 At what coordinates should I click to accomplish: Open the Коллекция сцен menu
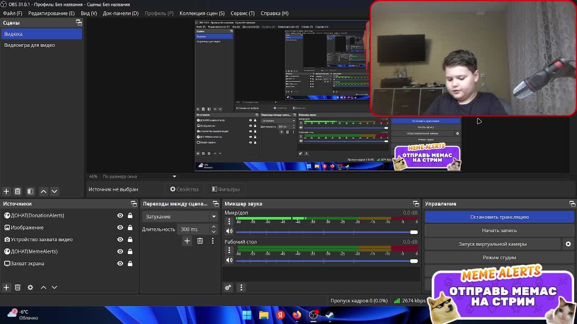click(x=202, y=13)
